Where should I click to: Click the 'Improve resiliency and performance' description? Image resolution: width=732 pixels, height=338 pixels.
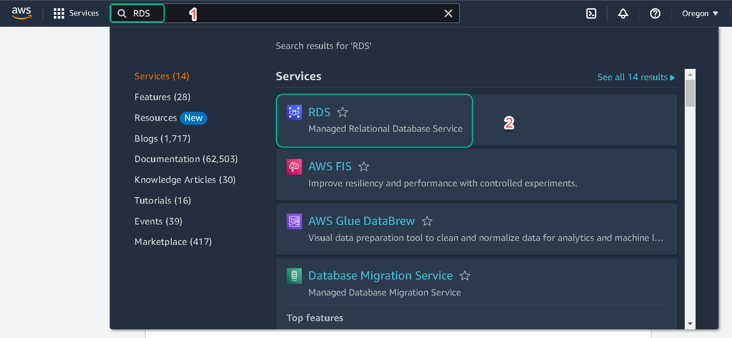[x=443, y=183]
